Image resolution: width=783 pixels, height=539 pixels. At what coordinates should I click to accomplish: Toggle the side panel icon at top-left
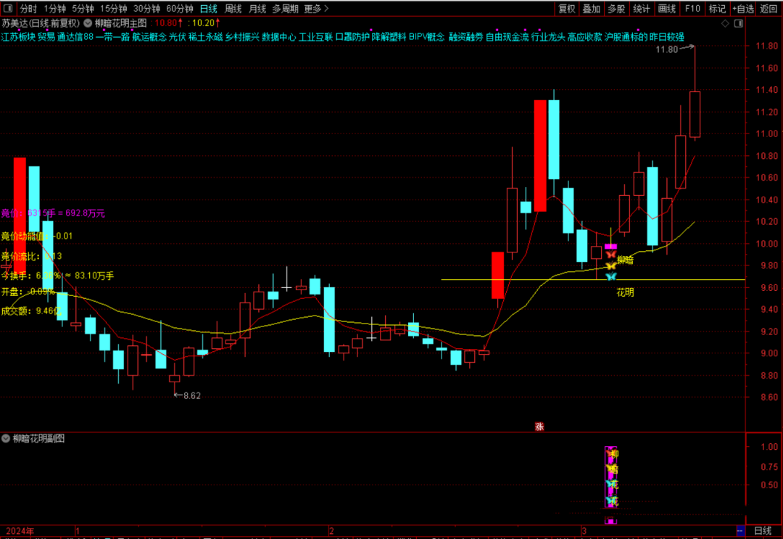(x=8, y=9)
